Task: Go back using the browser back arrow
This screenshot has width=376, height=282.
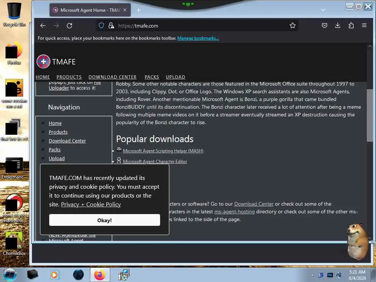Action: pos(43,26)
